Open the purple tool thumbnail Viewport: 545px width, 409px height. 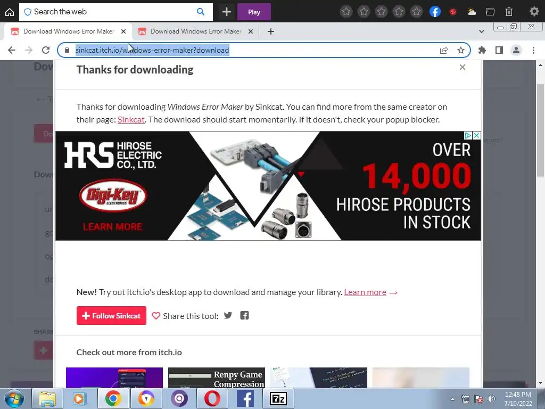pos(114,378)
